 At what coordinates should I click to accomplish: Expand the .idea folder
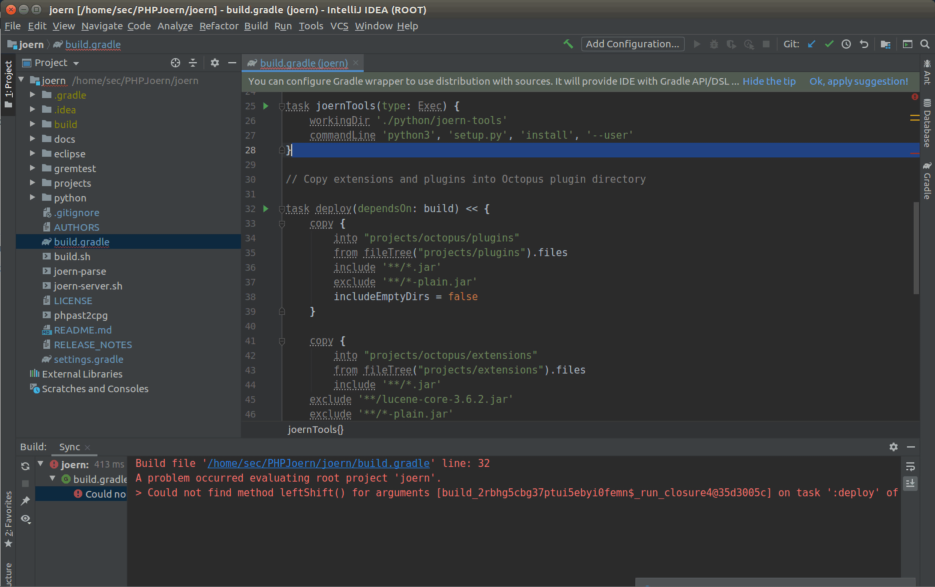pos(33,109)
